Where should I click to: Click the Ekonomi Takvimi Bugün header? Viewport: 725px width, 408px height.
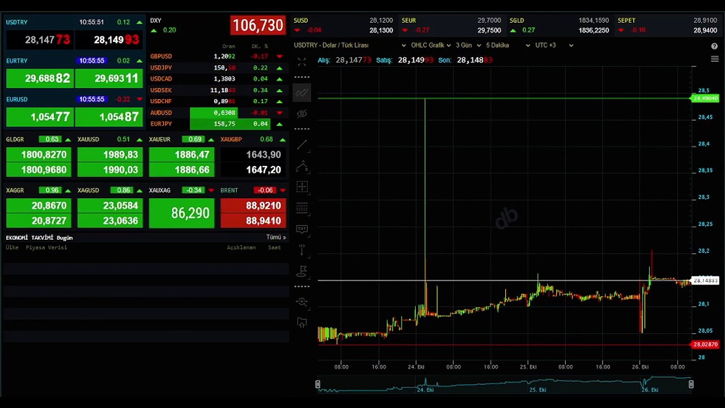coord(39,237)
